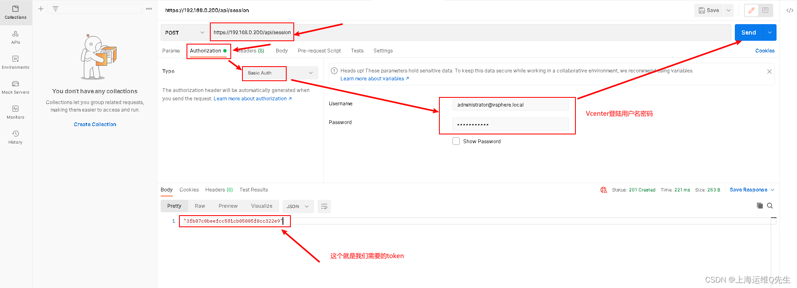Open the response Headers (6) tab
This screenshot has width=797, height=288.
[x=219, y=190]
